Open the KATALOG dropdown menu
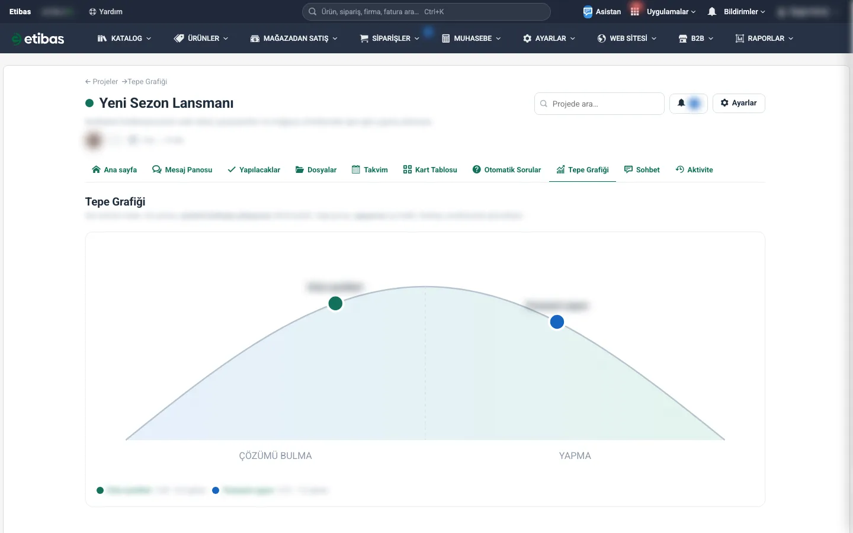This screenshot has height=533, width=853. click(x=124, y=38)
